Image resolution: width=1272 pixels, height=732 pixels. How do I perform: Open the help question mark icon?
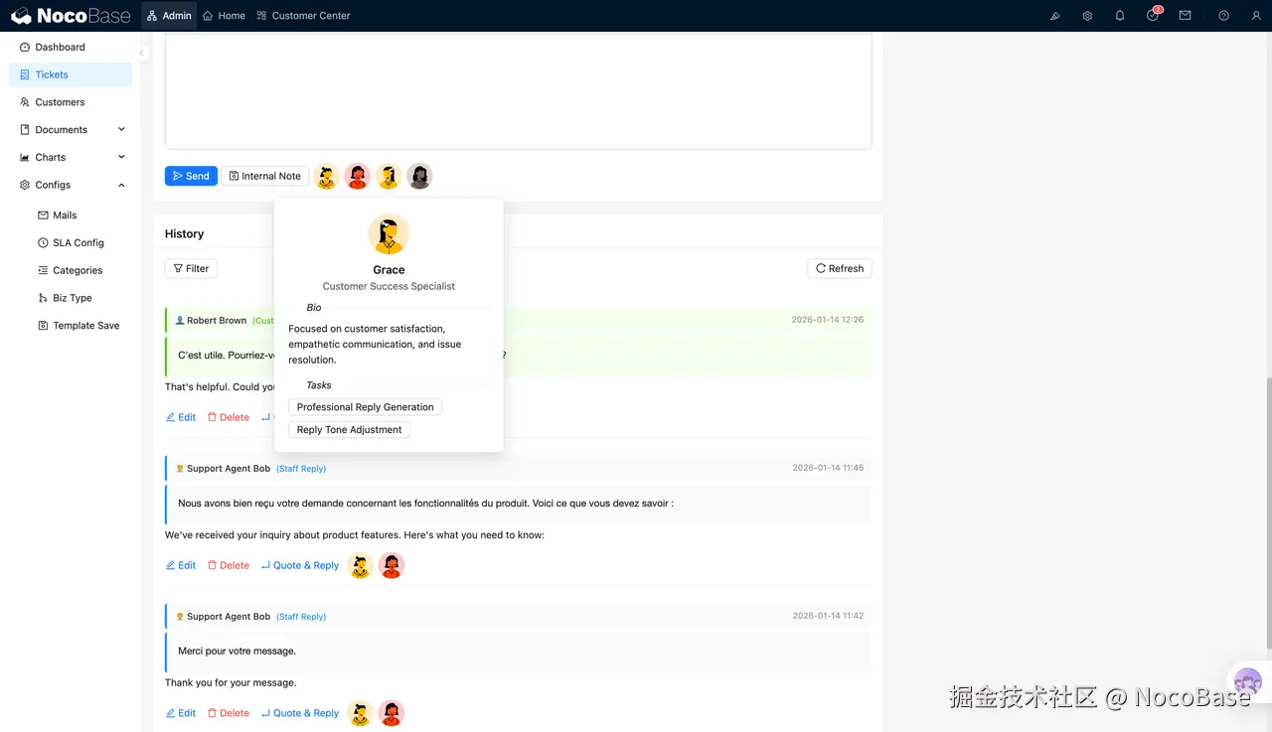[1223, 16]
